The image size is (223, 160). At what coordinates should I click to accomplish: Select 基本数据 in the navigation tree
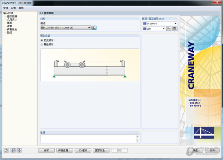[x=12, y=16]
